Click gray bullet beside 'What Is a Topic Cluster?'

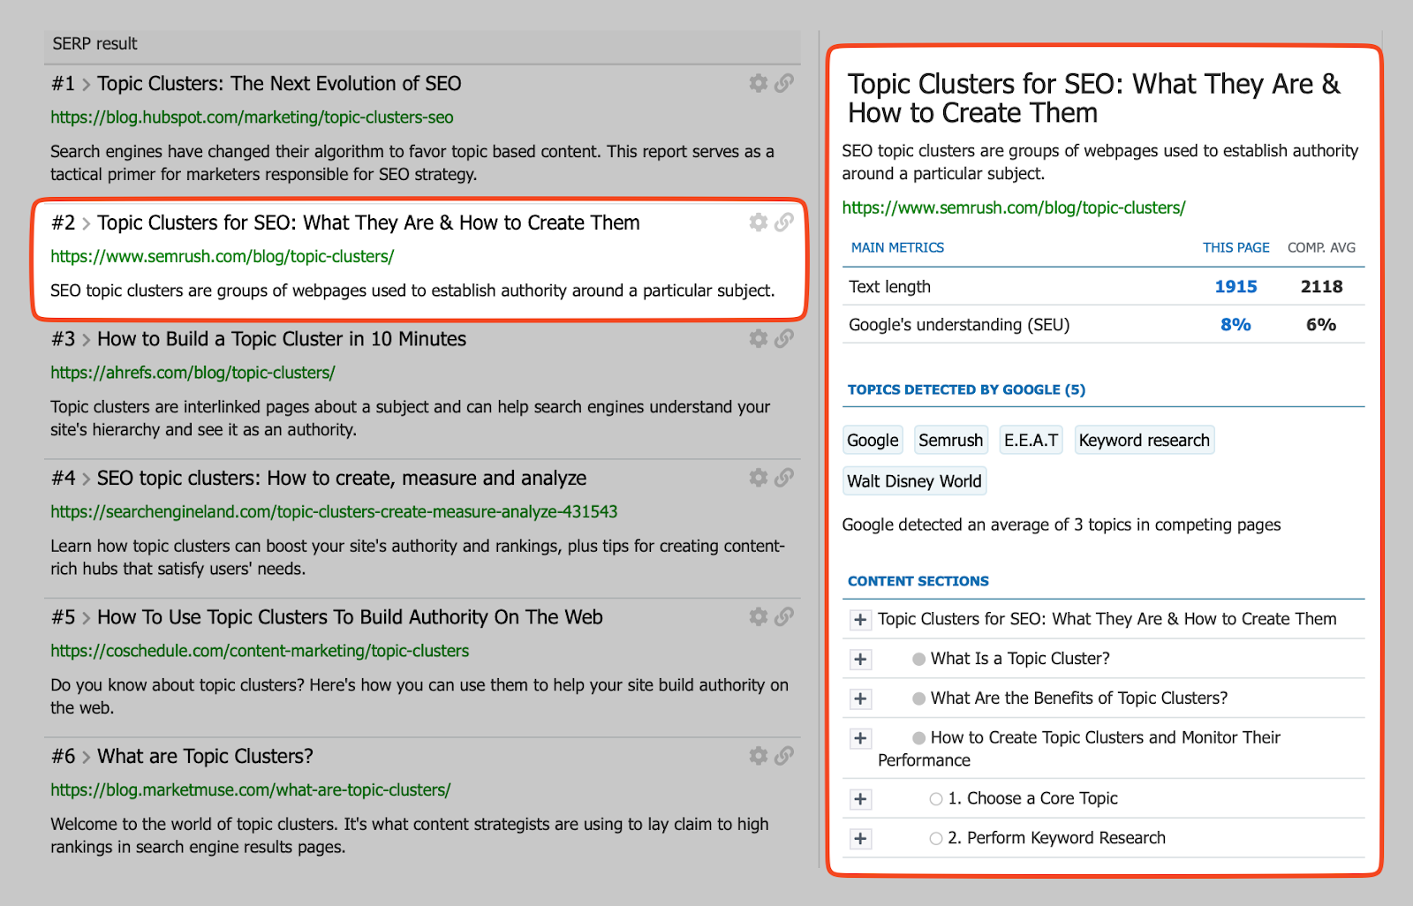coord(918,660)
